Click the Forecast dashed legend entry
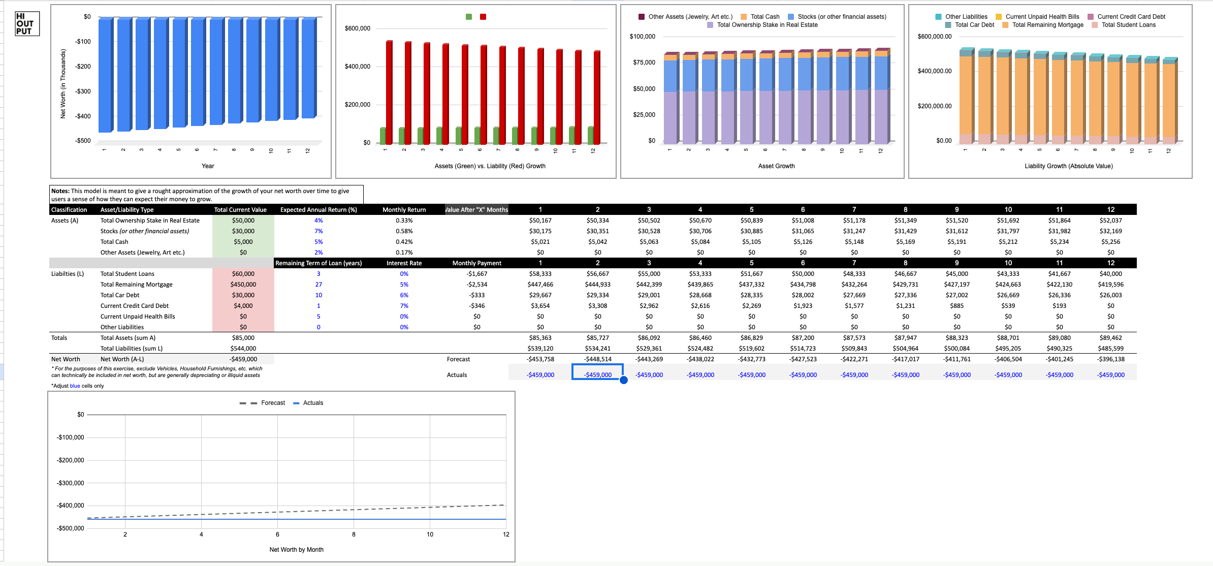This screenshot has width=1213, height=566. click(263, 403)
